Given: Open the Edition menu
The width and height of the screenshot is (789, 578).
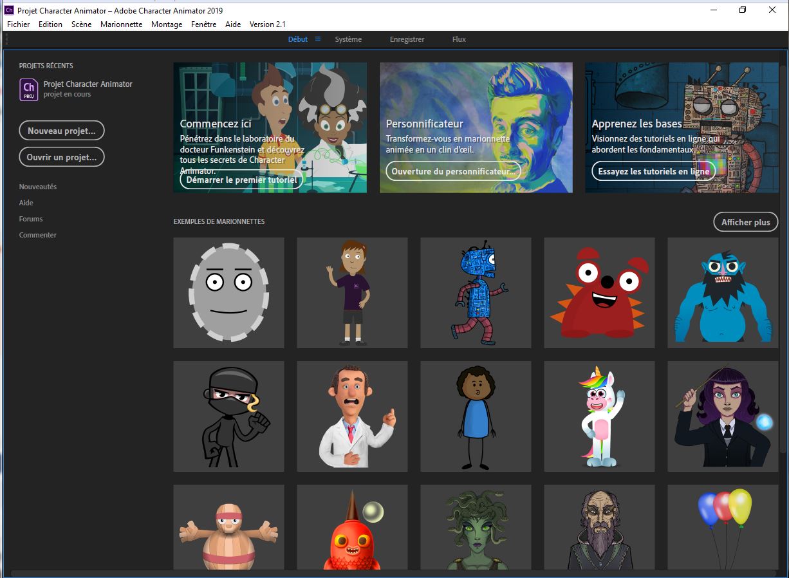Looking at the screenshot, I should pyautogui.click(x=50, y=24).
